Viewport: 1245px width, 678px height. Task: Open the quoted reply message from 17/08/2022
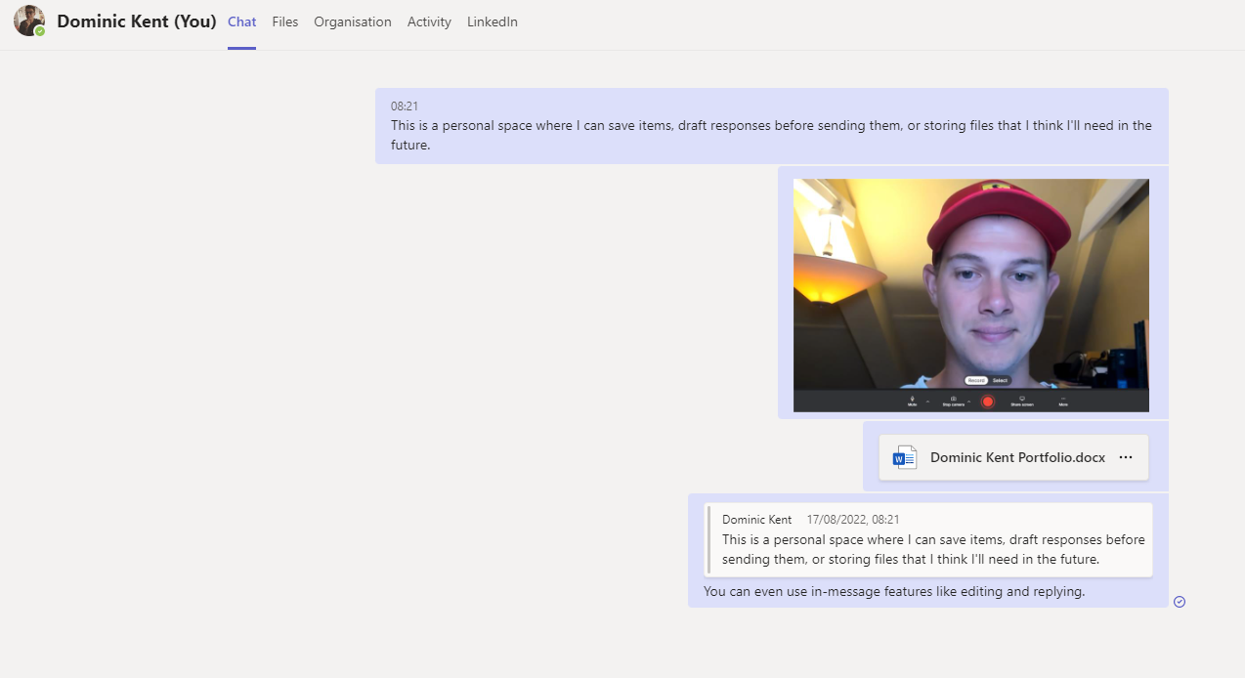click(x=926, y=539)
